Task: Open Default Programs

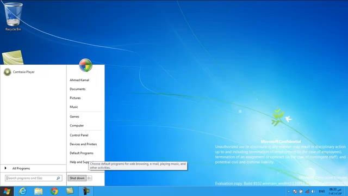Action: coord(82,153)
